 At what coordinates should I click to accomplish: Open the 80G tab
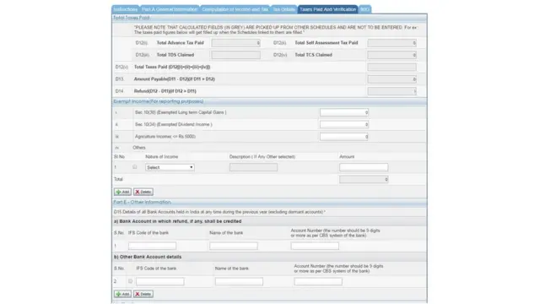click(x=364, y=9)
